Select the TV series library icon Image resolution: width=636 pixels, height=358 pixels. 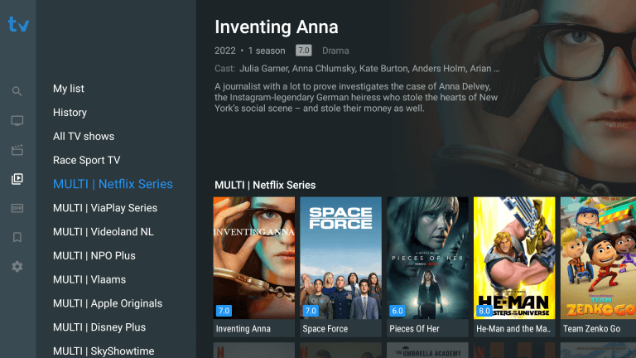17,179
